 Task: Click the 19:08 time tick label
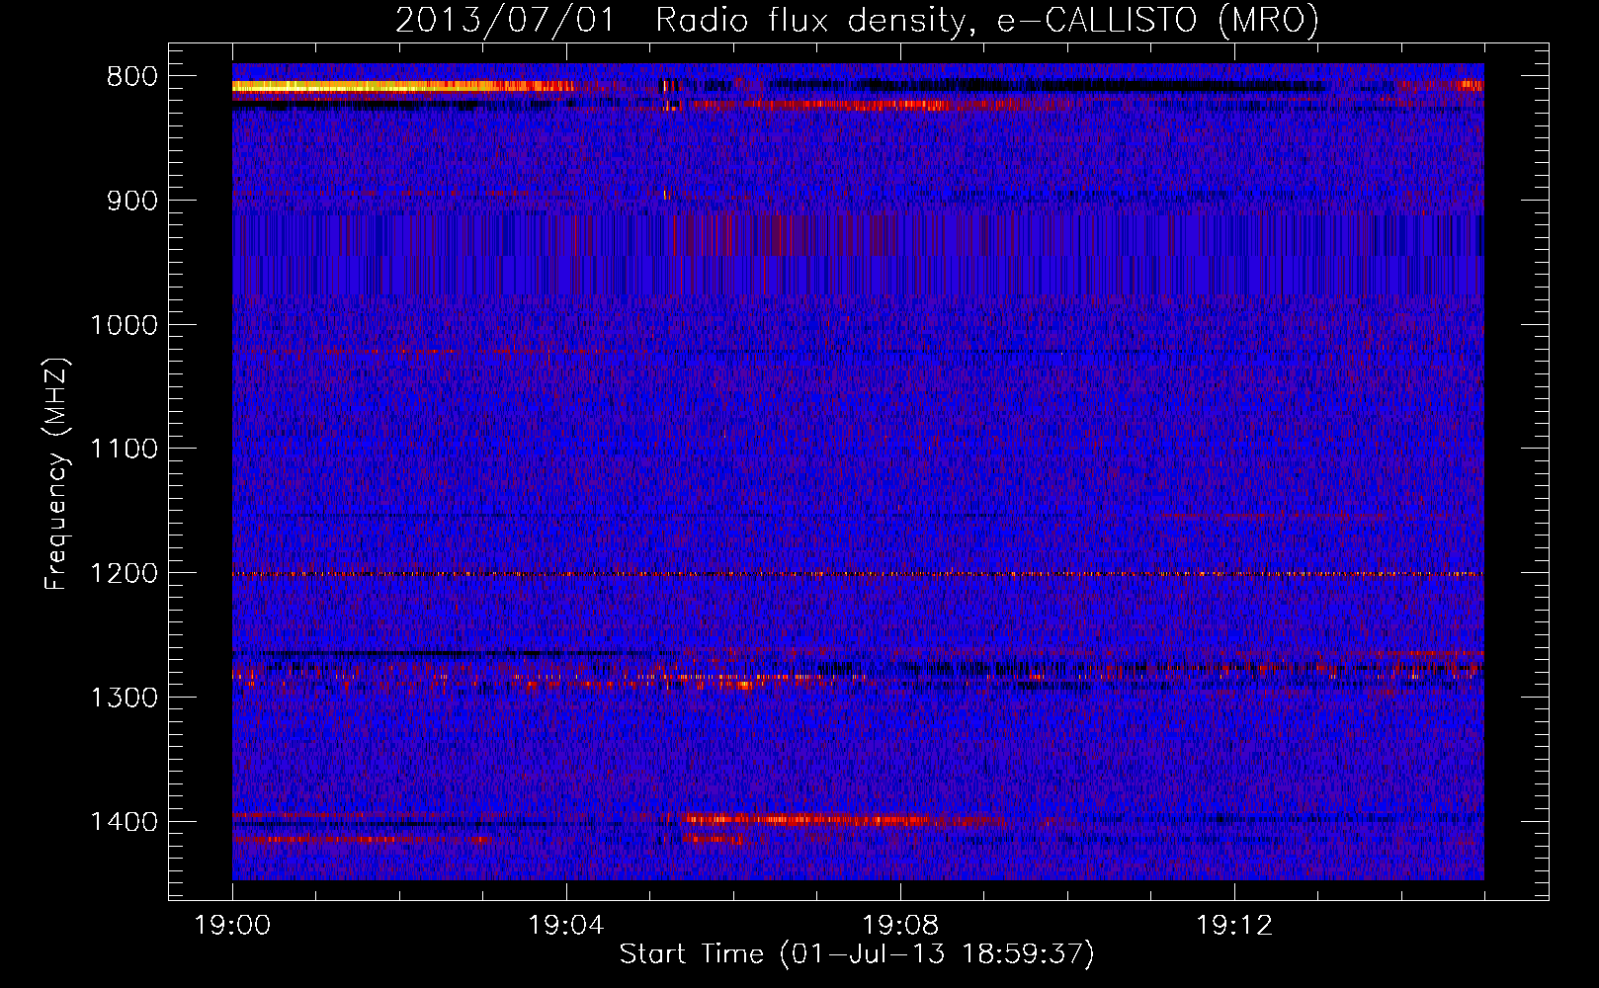pyautogui.click(x=900, y=926)
